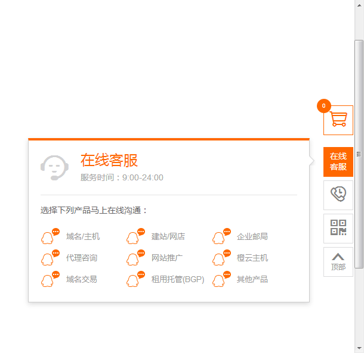The width and height of the screenshot is (364, 353).
Task: Click the QQ chat icon beside 代理咨询
Action: point(50,257)
